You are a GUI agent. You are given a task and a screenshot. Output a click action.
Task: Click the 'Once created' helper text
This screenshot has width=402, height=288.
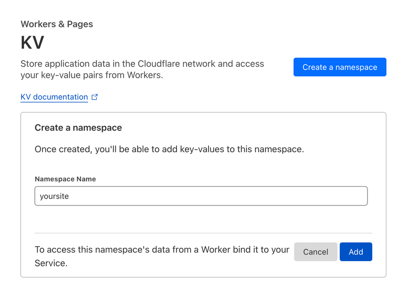click(x=169, y=149)
